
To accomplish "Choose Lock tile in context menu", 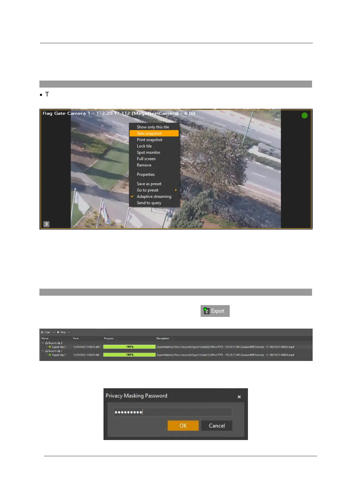I will [x=144, y=146].
